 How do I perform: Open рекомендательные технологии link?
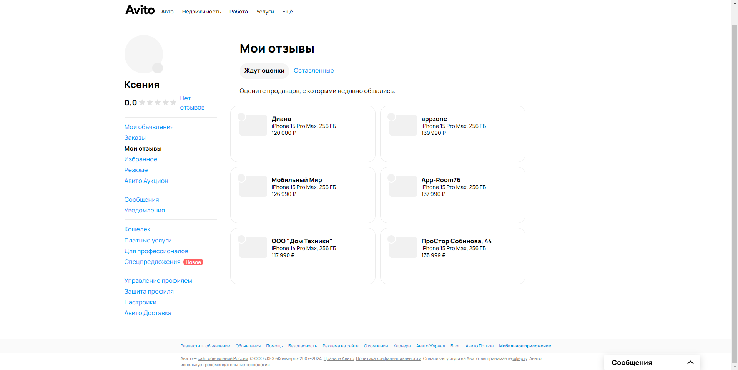237,365
